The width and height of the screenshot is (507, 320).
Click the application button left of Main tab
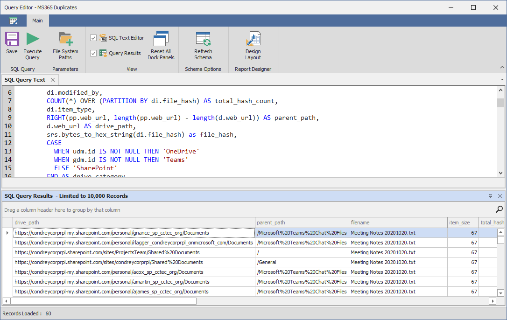click(x=14, y=21)
